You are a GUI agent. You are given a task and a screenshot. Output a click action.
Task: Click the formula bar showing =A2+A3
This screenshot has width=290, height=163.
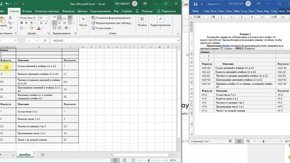tap(114, 40)
